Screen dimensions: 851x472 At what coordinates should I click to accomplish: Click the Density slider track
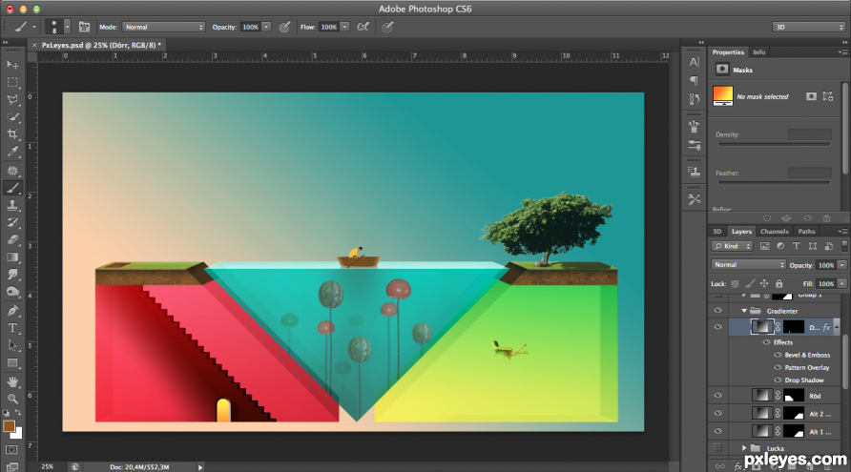[x=775, y=144]
